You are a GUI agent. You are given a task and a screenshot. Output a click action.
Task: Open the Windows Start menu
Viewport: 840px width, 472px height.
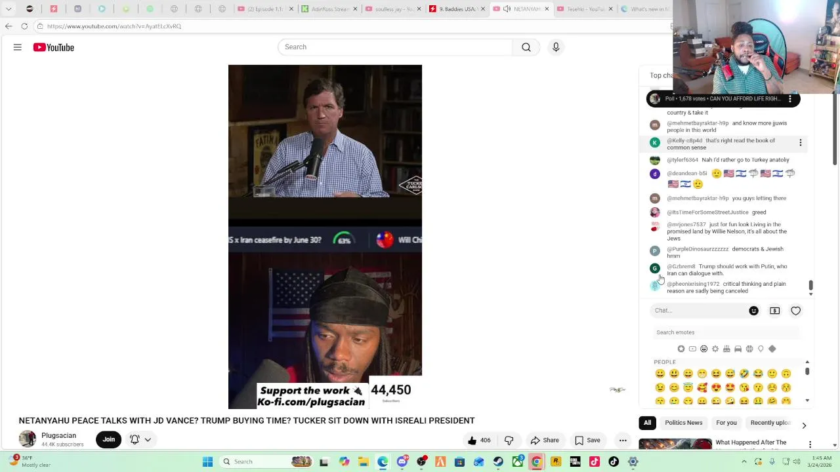pos(207,462)
